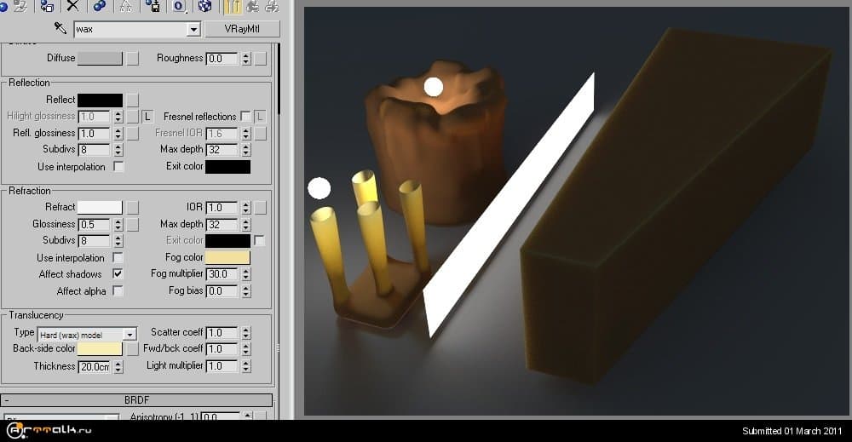
Task: Collapse the BRDF rollout header
Action: [x=136, y=400]
